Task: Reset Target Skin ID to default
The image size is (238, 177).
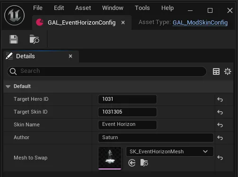Action: coord(220,112)
